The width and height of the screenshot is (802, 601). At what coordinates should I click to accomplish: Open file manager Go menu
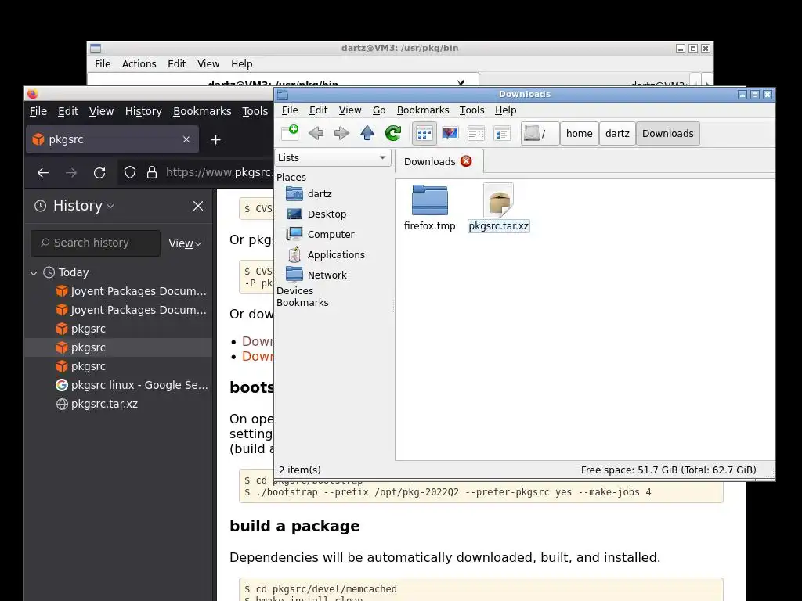pos(379,110)
